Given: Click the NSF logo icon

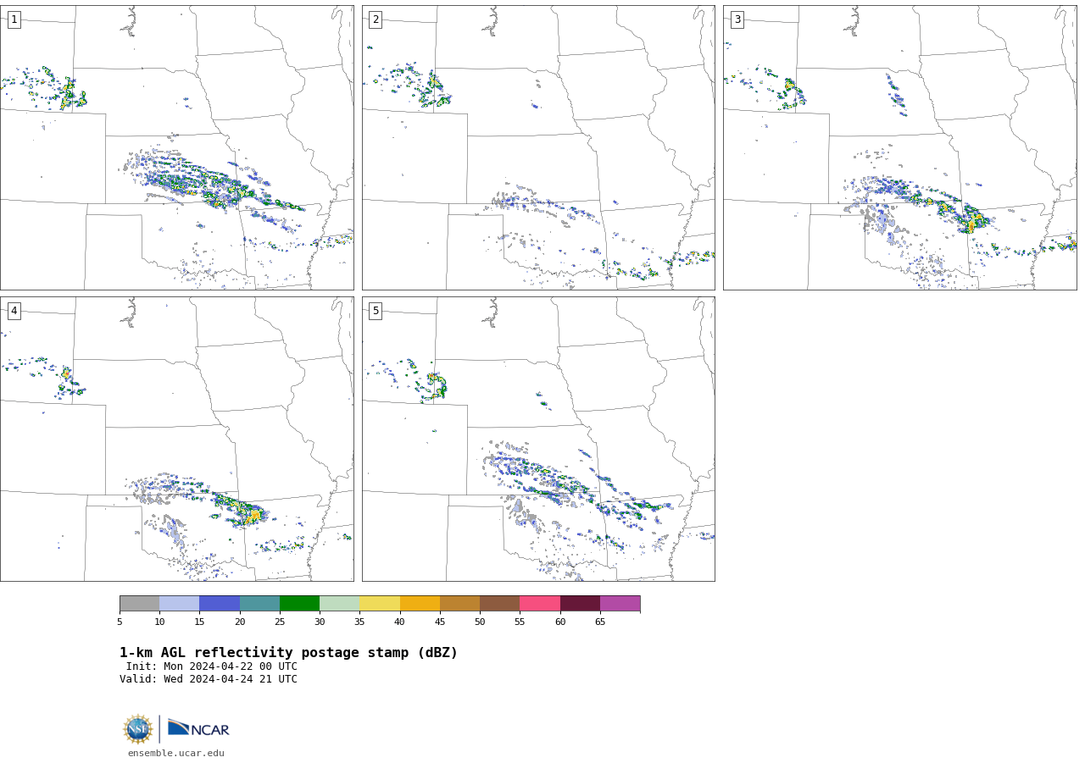Looking at the screenshot, I should coord(138,729).
